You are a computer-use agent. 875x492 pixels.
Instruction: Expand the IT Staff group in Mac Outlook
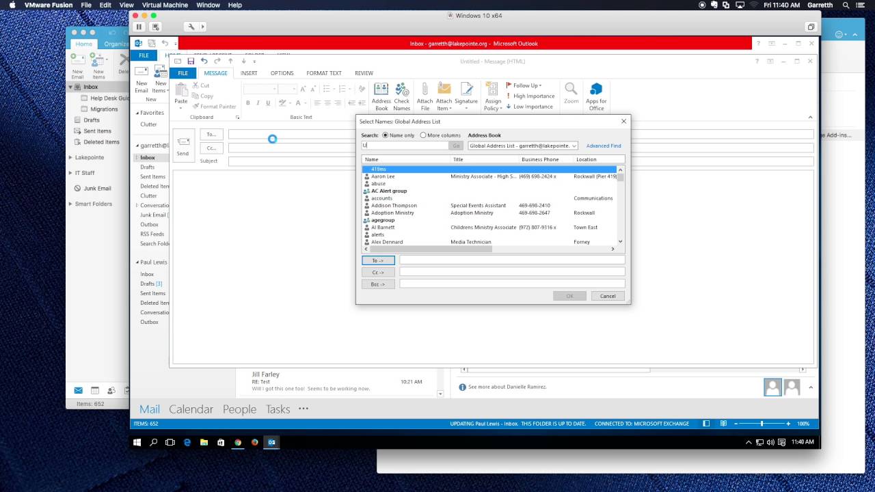70,173
